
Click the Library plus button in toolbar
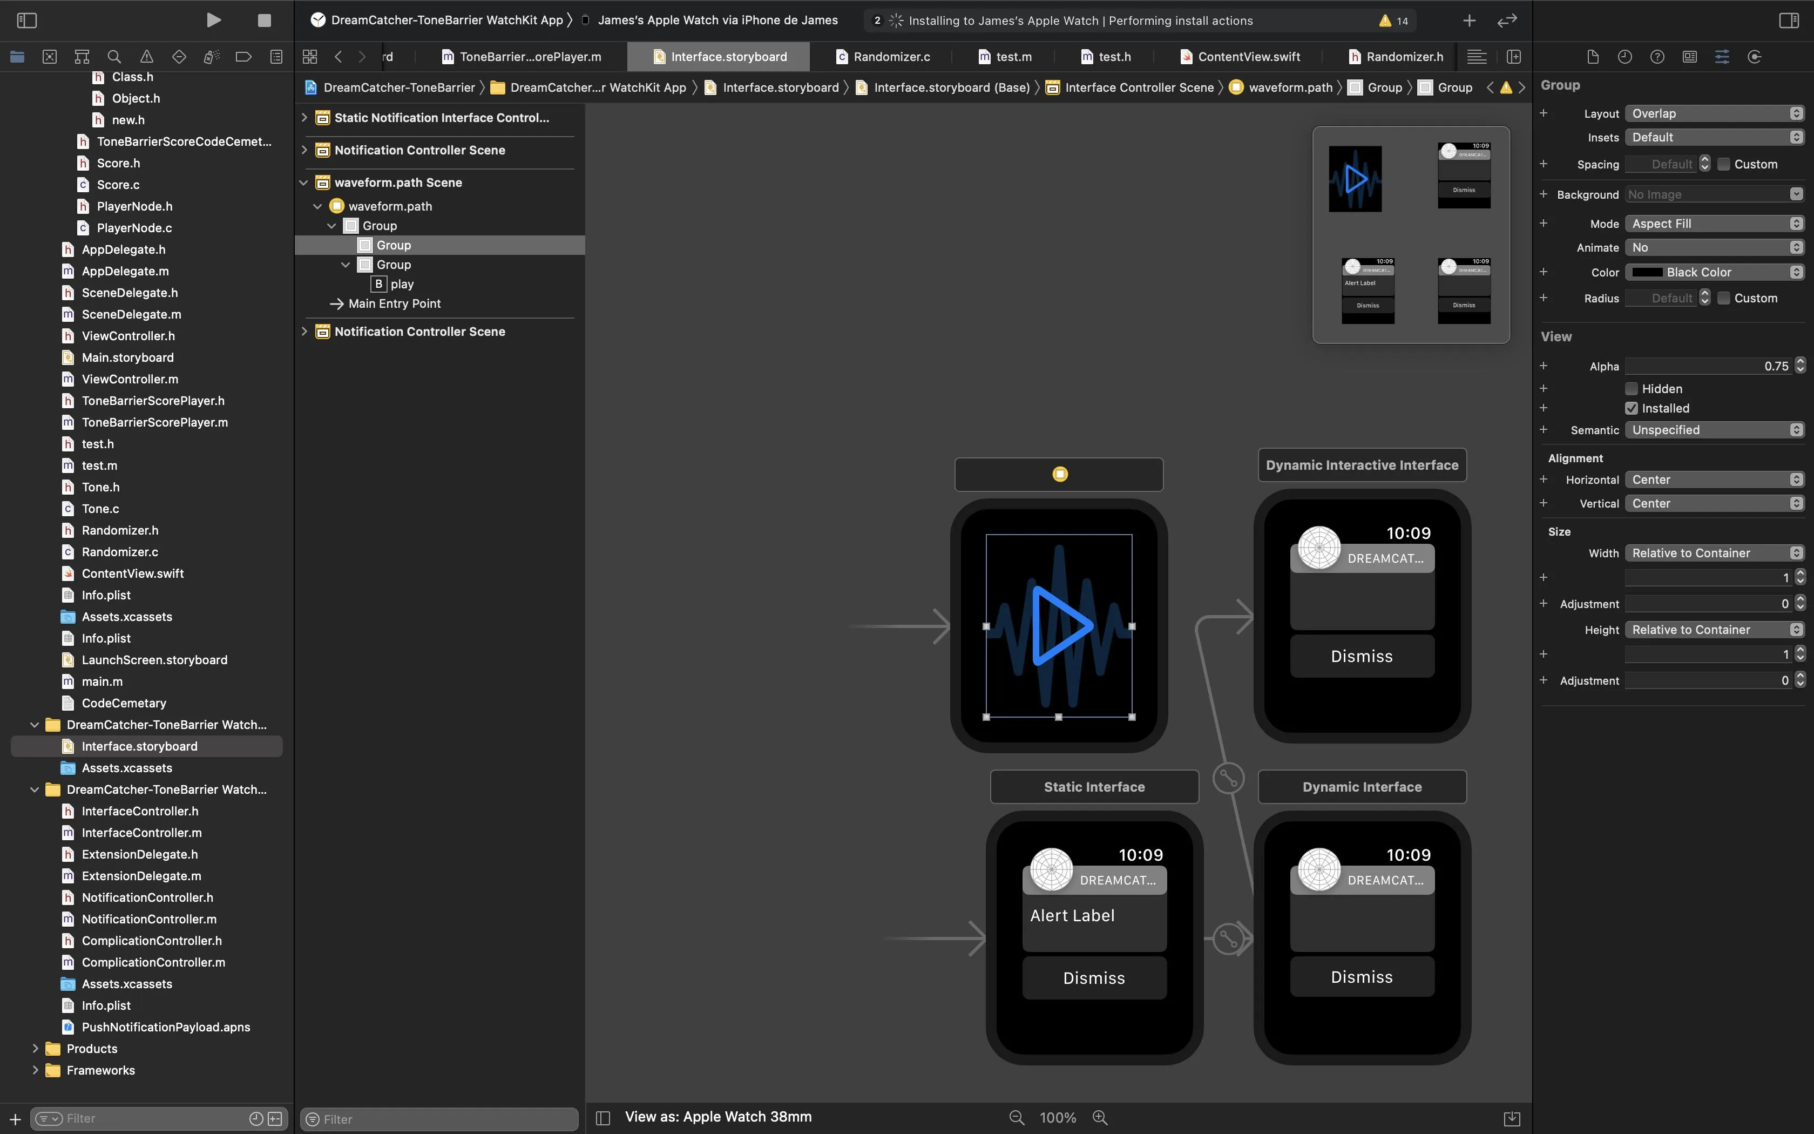click(1469, 21)
